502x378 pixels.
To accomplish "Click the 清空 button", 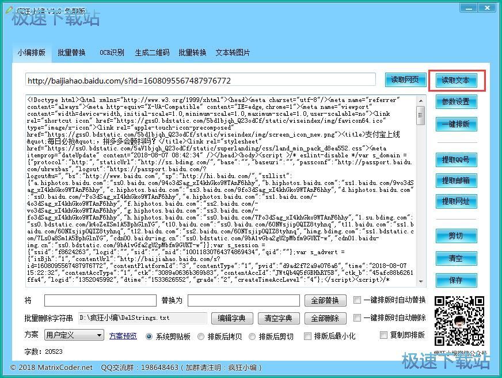I will point(456,258).
